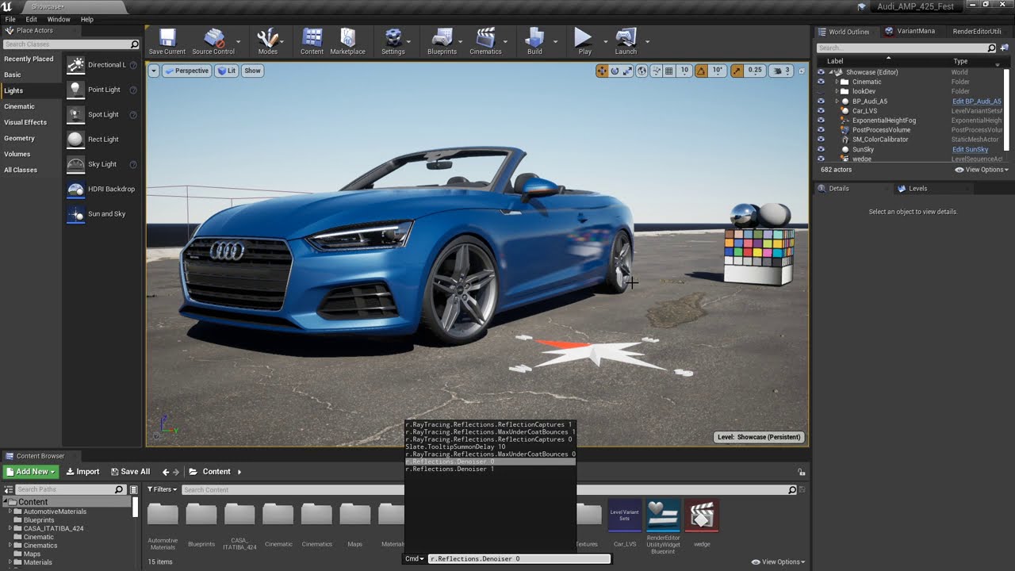This screenshot has width=1015, height=571.
Task: Click the Edit SunSky link
Action: click(971, 149)
